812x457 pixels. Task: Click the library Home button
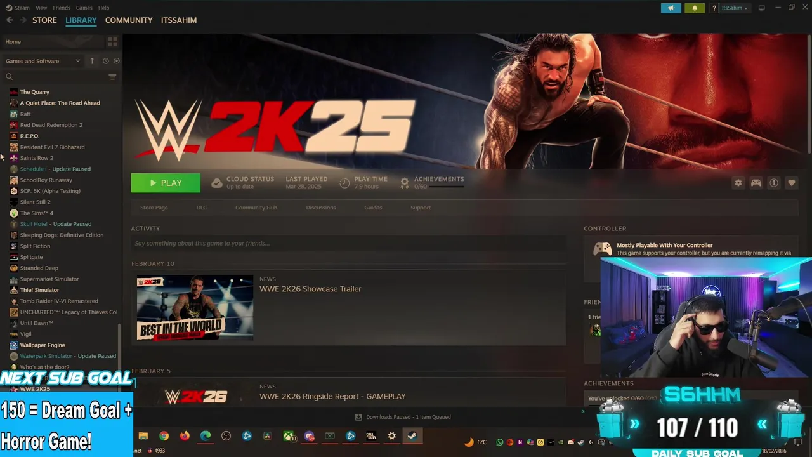(52, 41)
